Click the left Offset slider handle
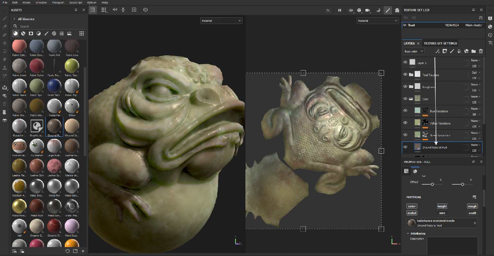 [x=432, y=184]
